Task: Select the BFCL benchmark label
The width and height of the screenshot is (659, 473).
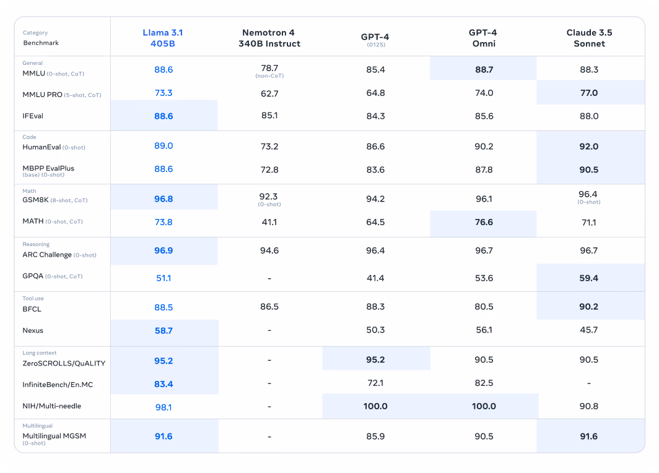Action: click(32, 309)
